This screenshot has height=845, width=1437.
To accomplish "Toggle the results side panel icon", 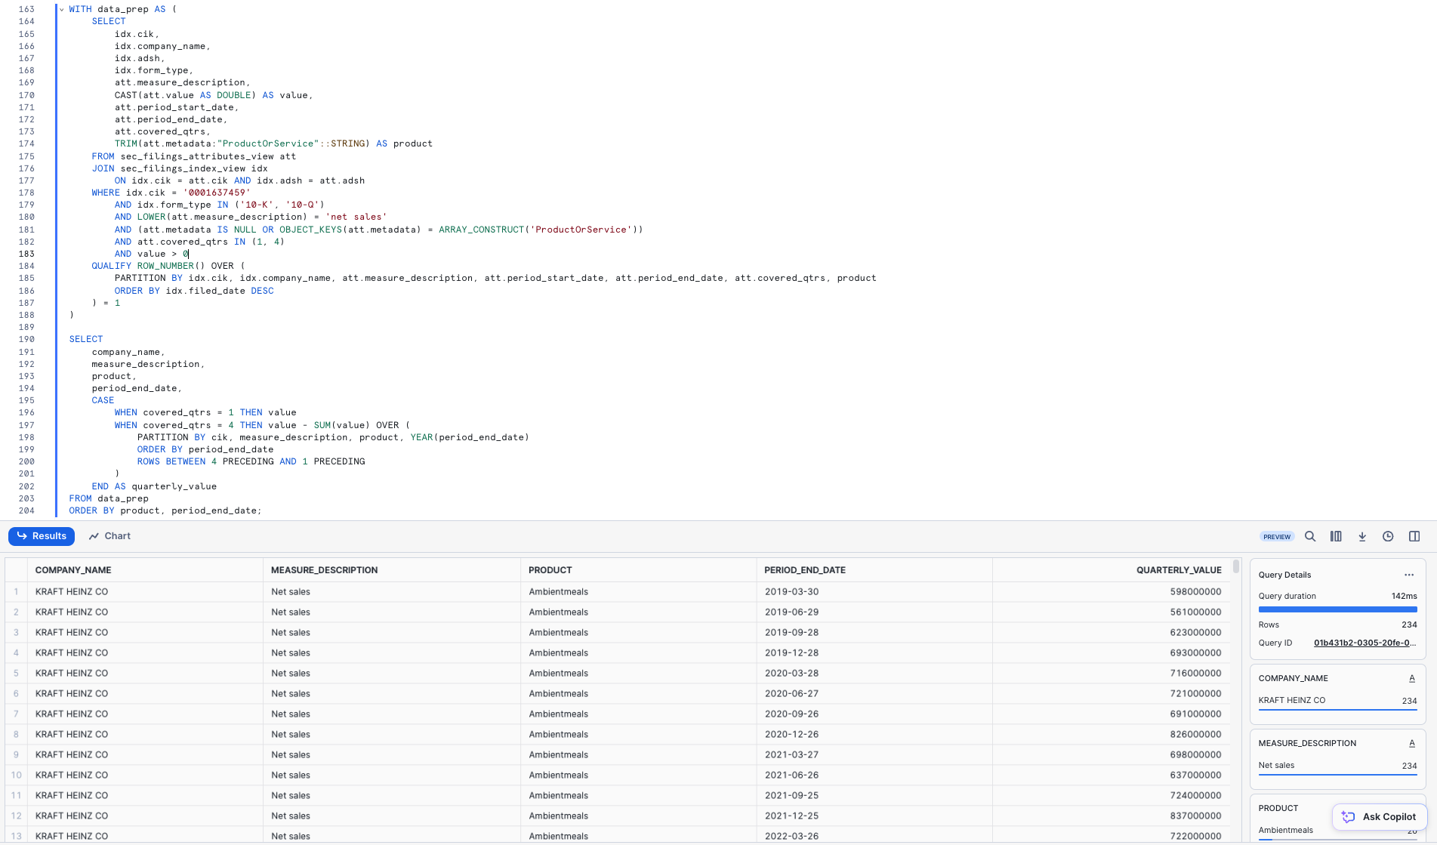I will (x=1414, y=536).
